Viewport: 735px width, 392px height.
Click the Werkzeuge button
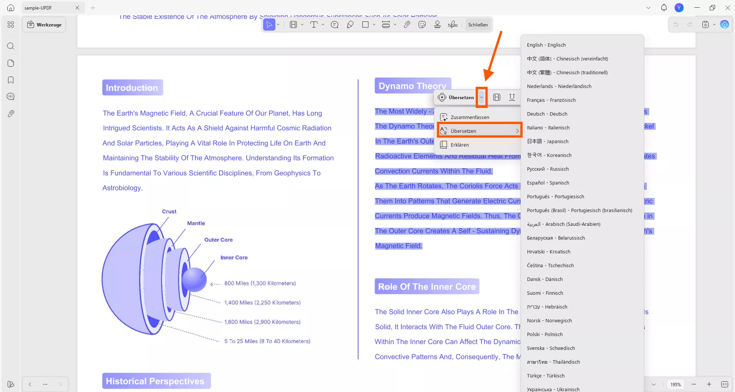44,25
